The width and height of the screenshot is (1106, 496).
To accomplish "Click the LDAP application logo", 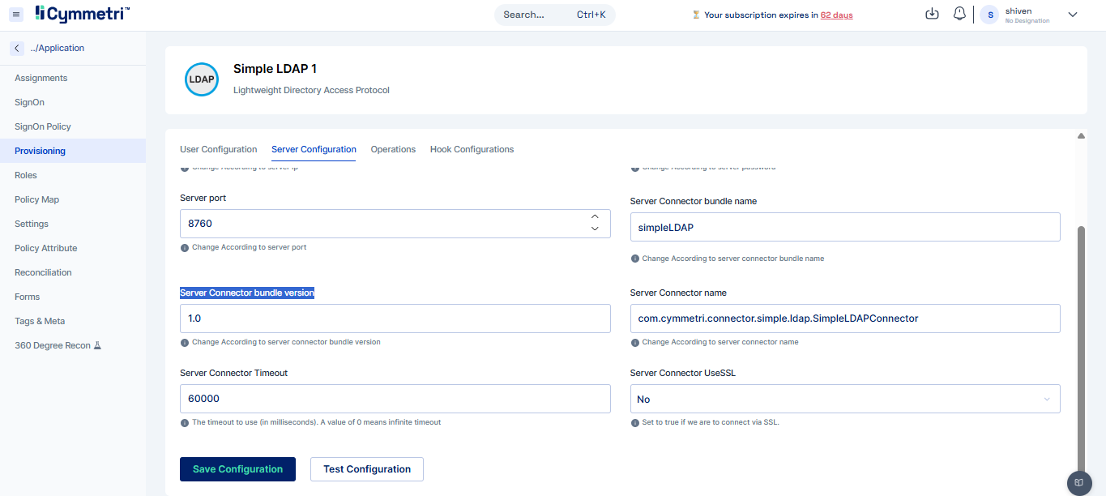I will tap(202, 79).
